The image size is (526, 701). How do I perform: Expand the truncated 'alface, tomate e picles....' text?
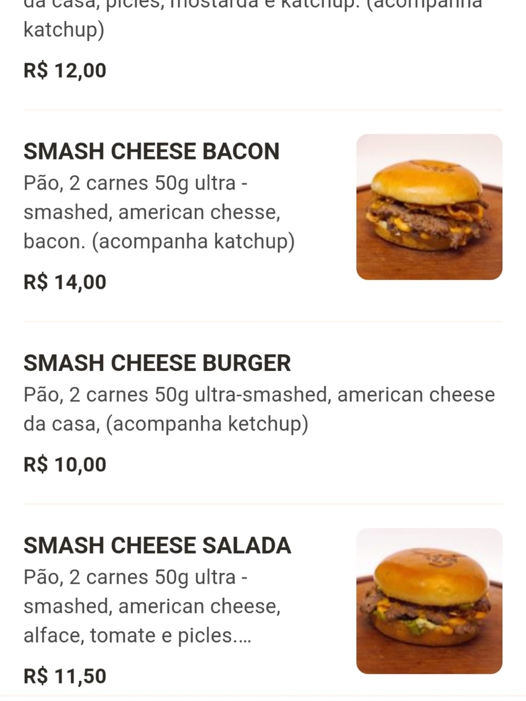pyautogui.click(x=137, y=636)
